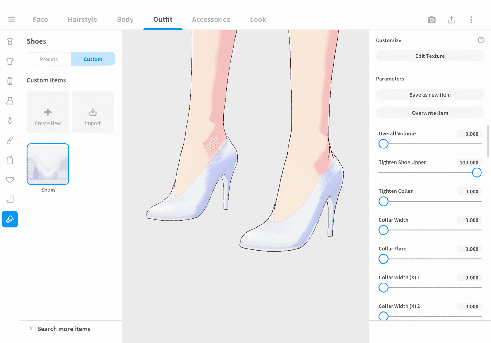This screenshot has height=343, width=491.
Task: Click the Edit Texture button
Action: [430, 56]
